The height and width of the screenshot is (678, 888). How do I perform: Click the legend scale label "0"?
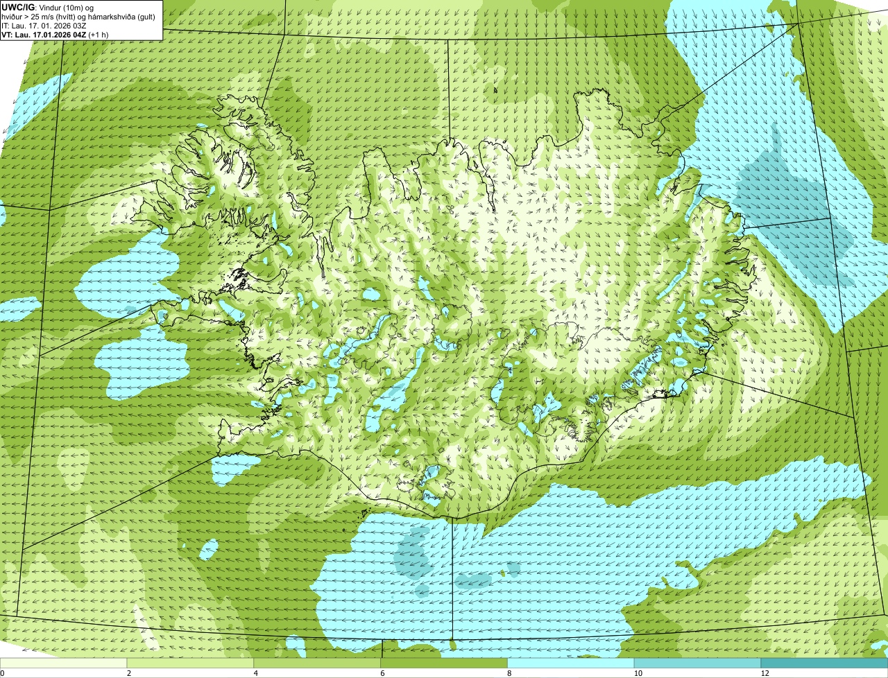tap(2, 673)
